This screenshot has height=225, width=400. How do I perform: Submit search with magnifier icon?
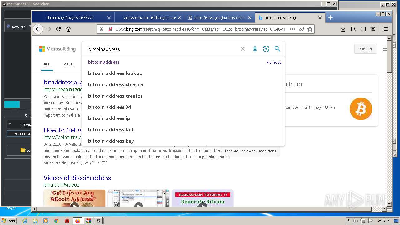click(277, 49)
